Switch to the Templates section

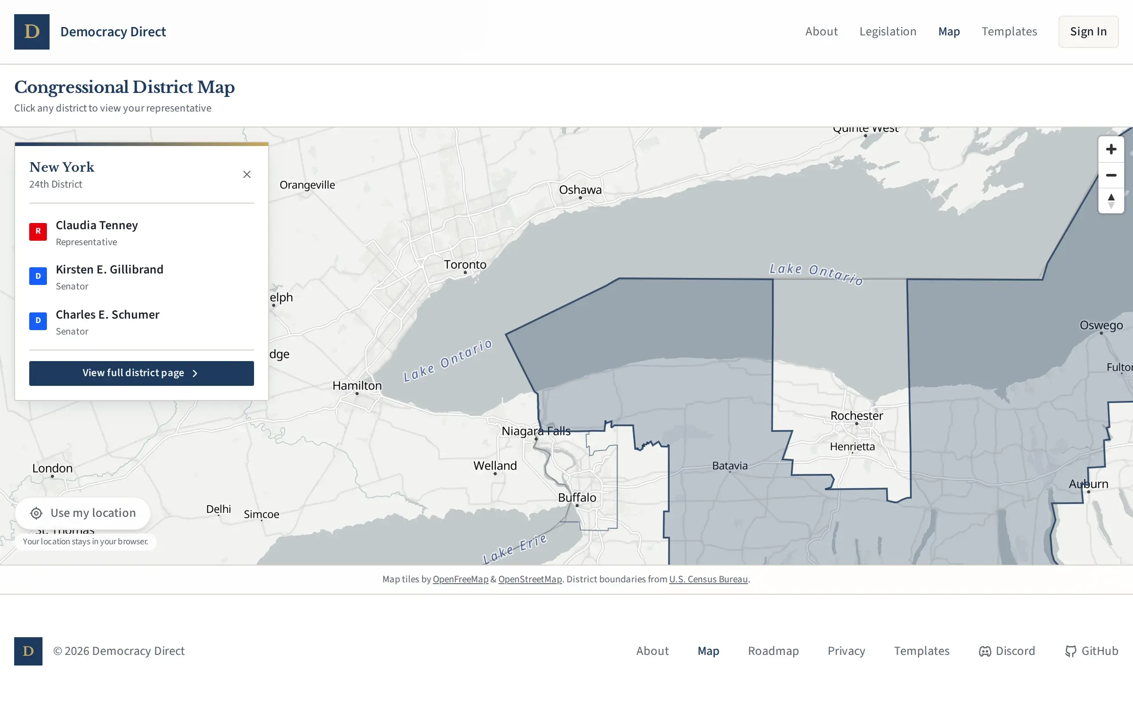click(x=1009, y=31)
